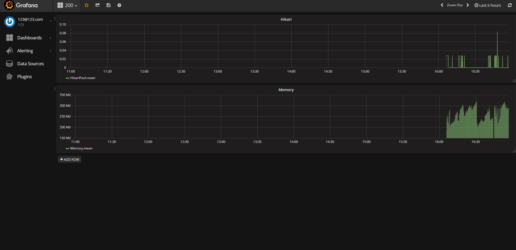Screen dimensions: 516x250
Task: Open the share dashboard dialog
Action: pyautogui.click(x=98, y=5)
